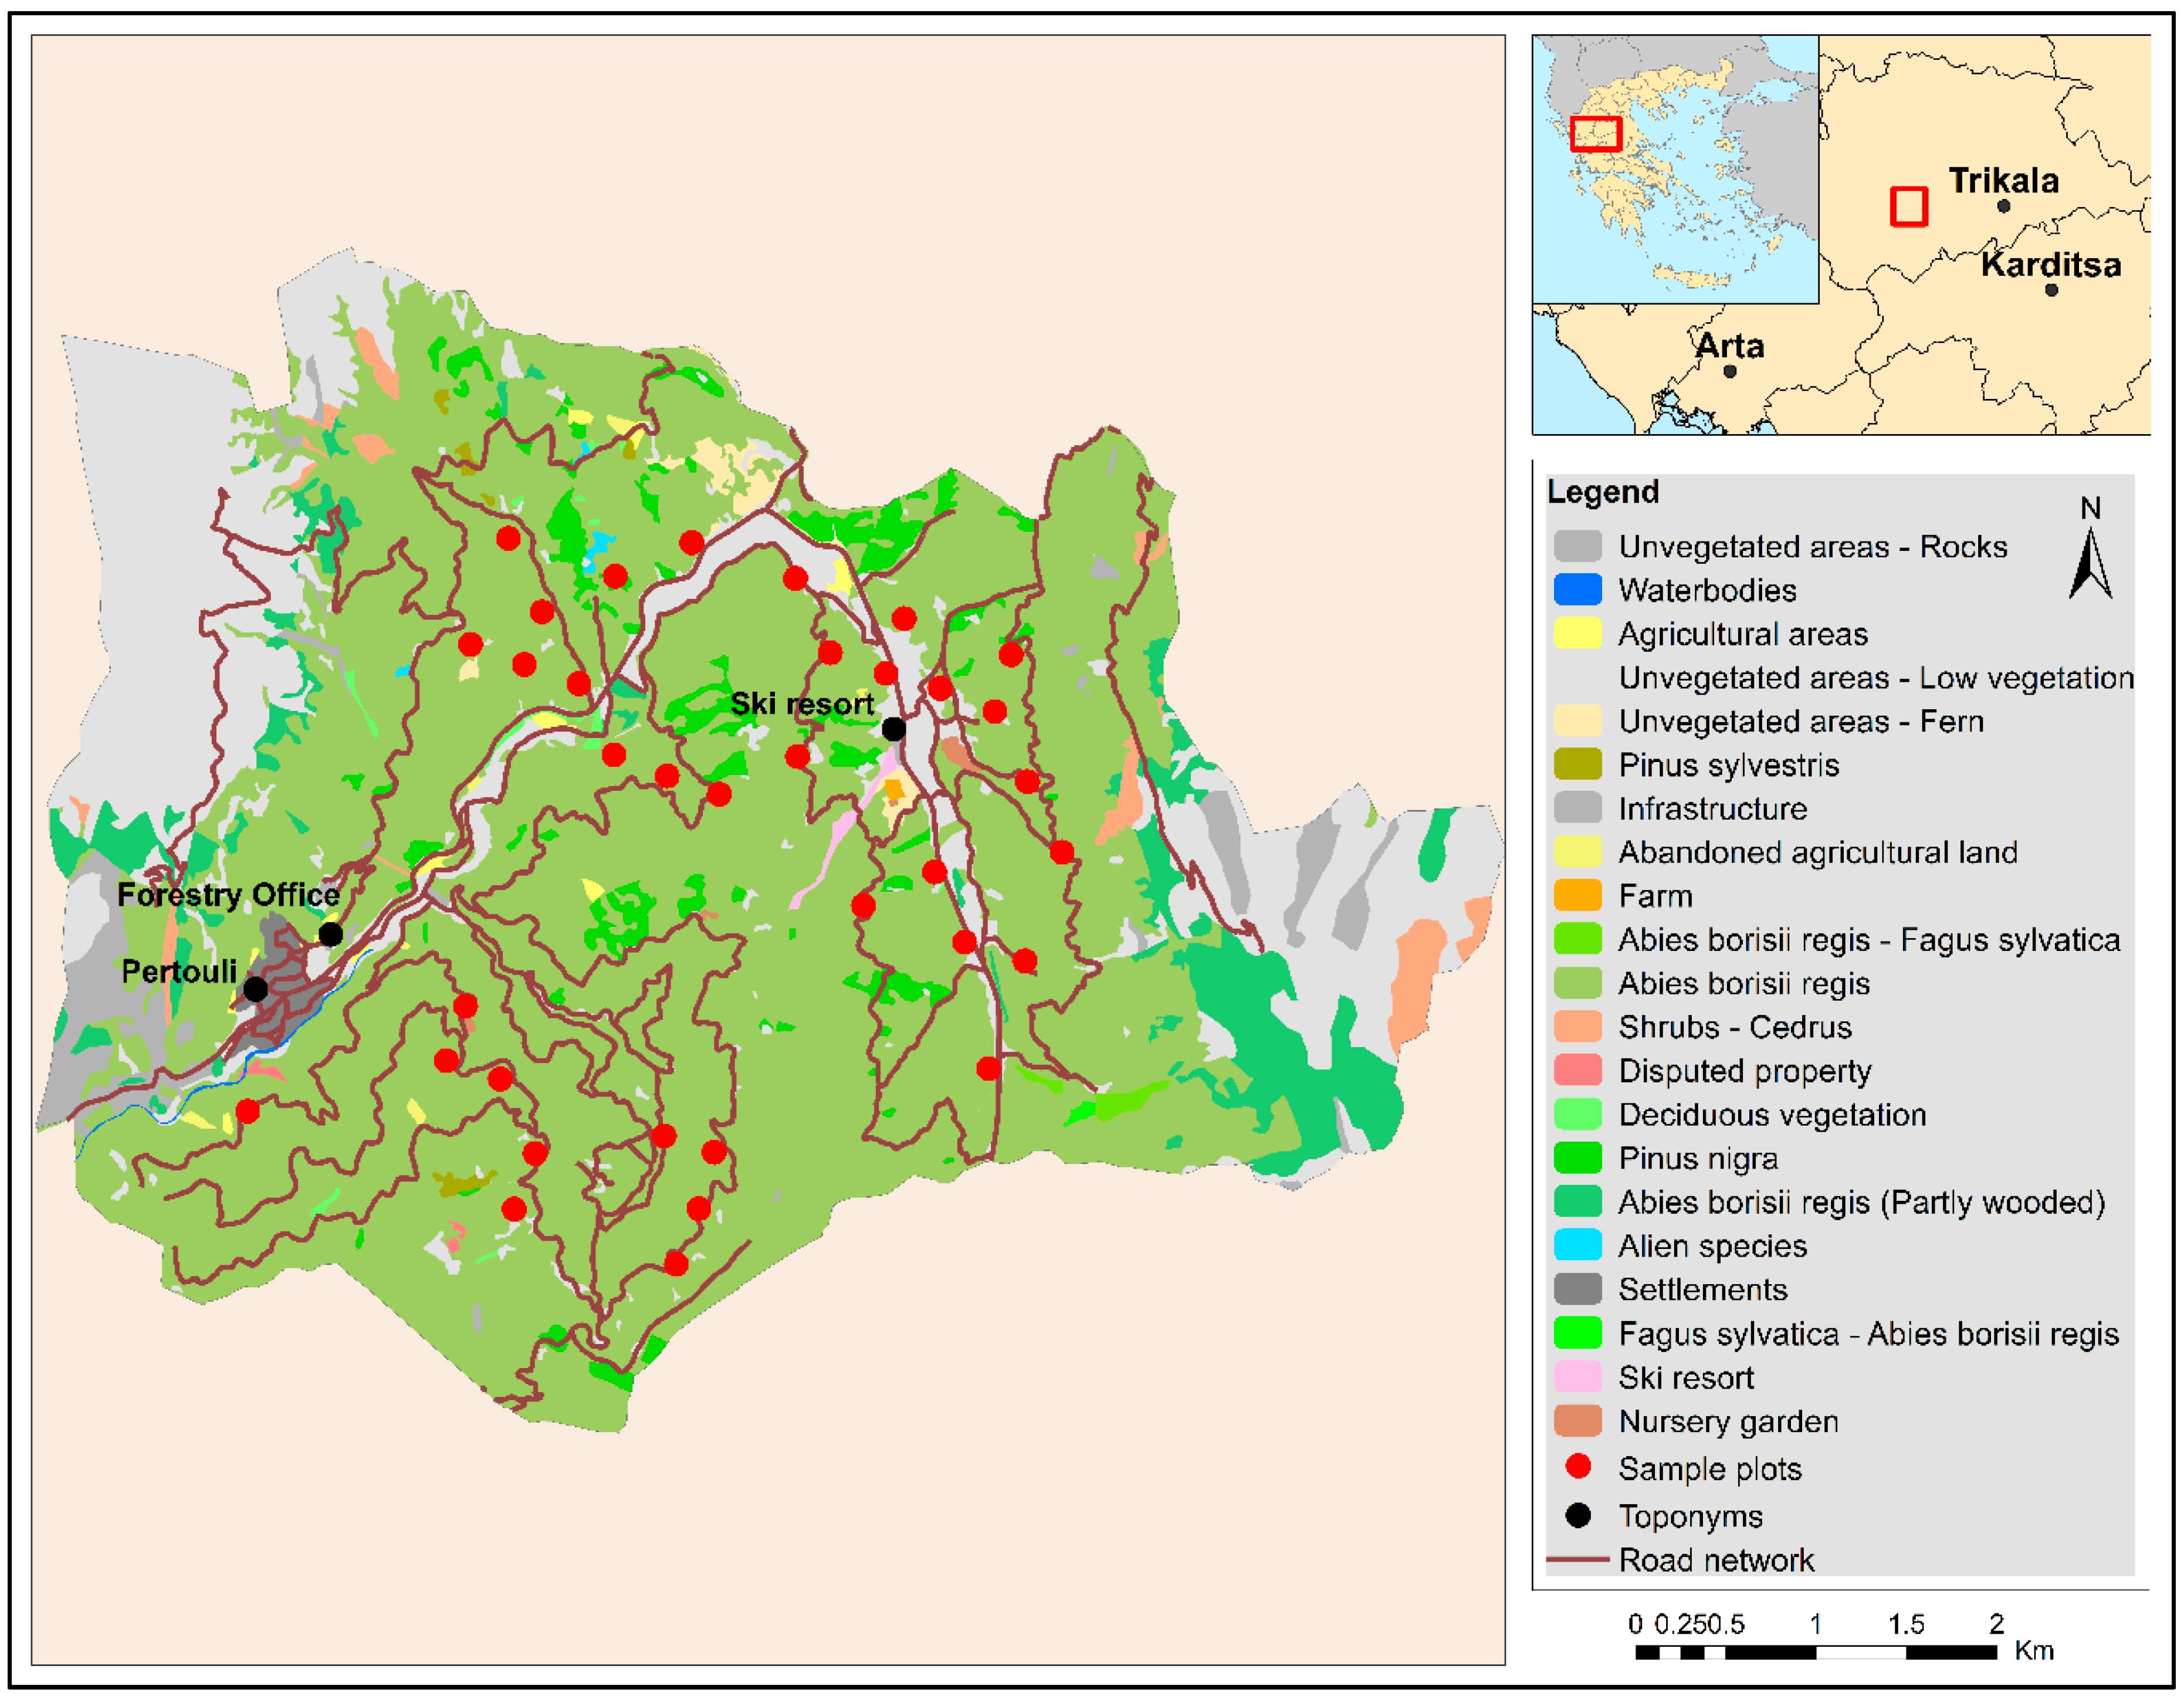Click the red rectangle near Trikala inset

(x=1908, y=207)
